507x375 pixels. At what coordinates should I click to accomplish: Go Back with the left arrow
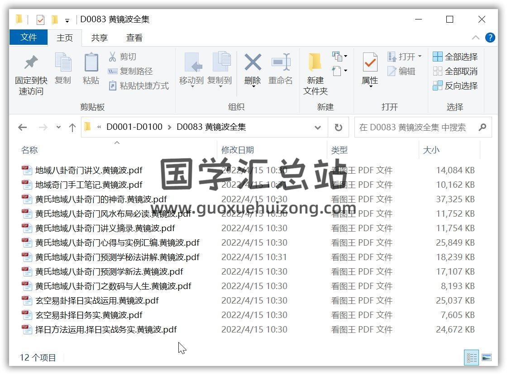point(22,127)
